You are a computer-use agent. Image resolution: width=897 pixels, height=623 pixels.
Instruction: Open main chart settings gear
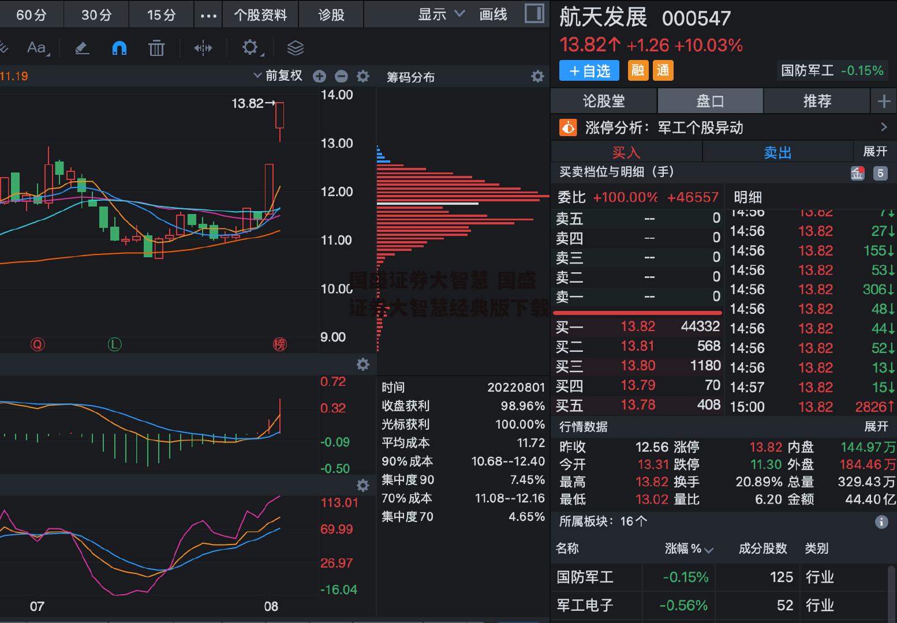(362, 76)
